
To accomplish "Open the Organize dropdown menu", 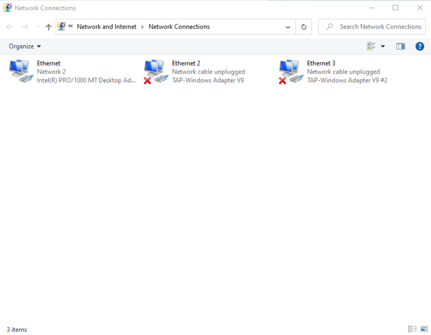I will coord(25,47).
